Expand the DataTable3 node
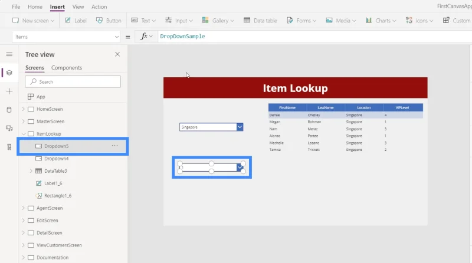This screenshot has height=263, width=472. point(31,170)
